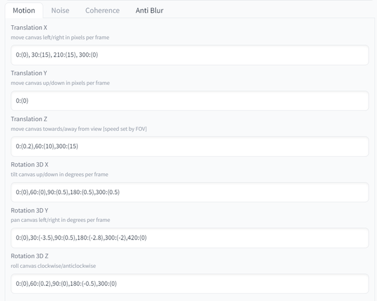The height and width of the screenshot is (301, 377).
Task: Click the Rotation 3D X label
Action: pos(30,165)
